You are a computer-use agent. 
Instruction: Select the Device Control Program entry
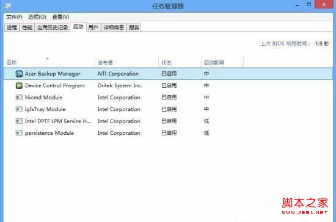click(x=55, y=85)
